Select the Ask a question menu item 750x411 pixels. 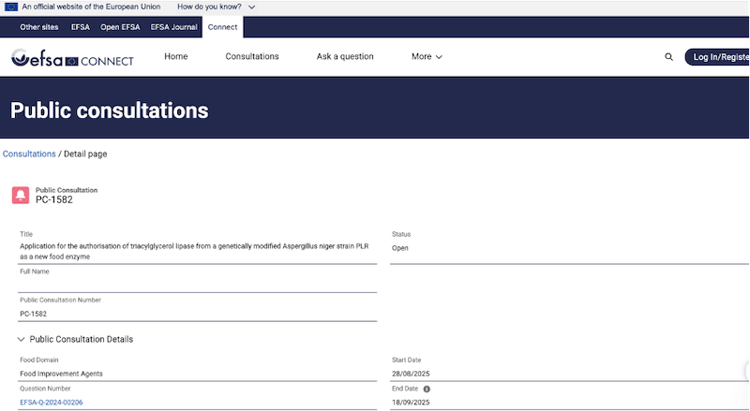[345, 57]
